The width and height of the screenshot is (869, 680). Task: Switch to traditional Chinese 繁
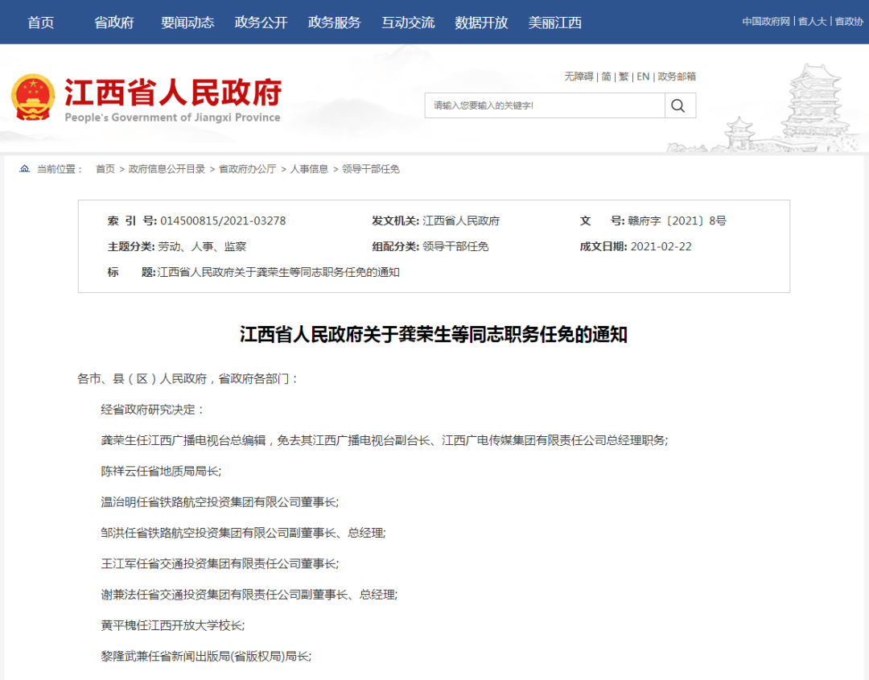click(x=624, y=76)
